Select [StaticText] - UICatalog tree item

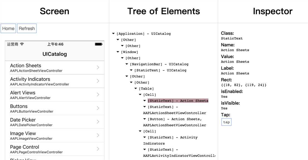coord(160,70)
